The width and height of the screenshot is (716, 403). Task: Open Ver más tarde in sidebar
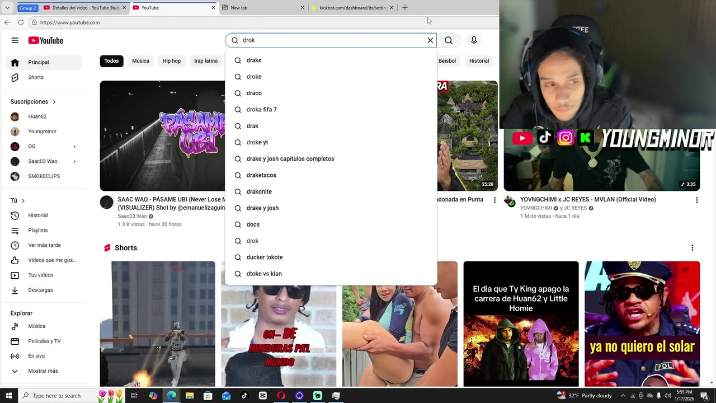coord(45,245)
